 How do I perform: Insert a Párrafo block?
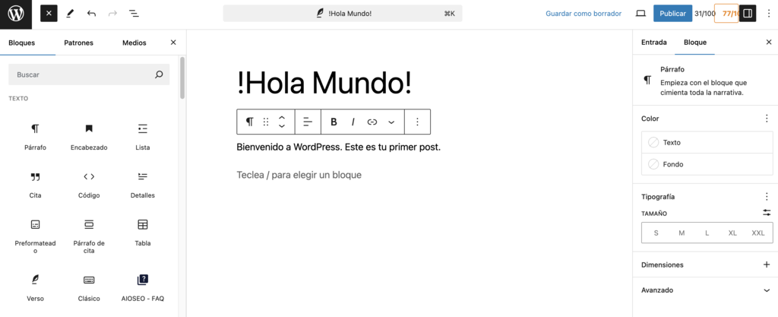pyautogui.click(x=35, y=138)
